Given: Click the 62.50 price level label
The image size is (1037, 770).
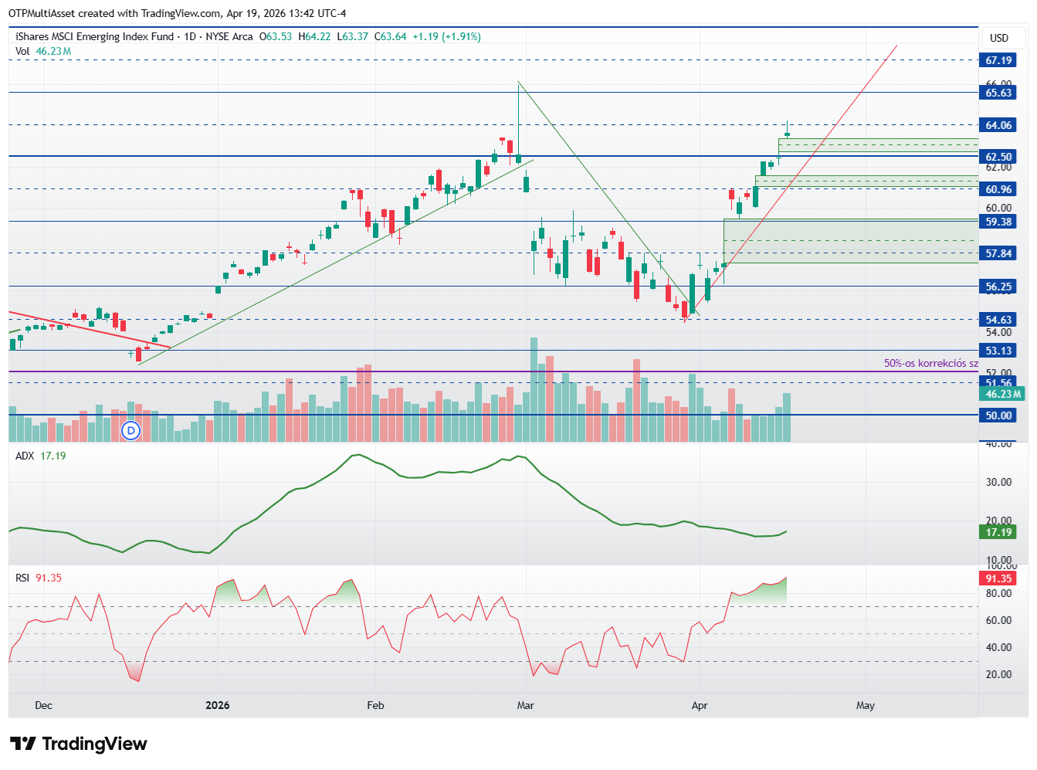Looking at the screenshot, I should click(x=998, y=157).
